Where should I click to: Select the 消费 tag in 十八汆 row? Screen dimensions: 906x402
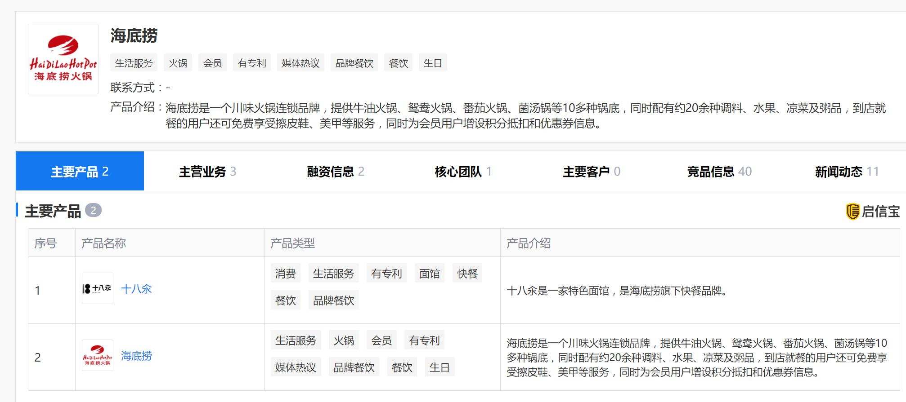click(x=286, y=273)
